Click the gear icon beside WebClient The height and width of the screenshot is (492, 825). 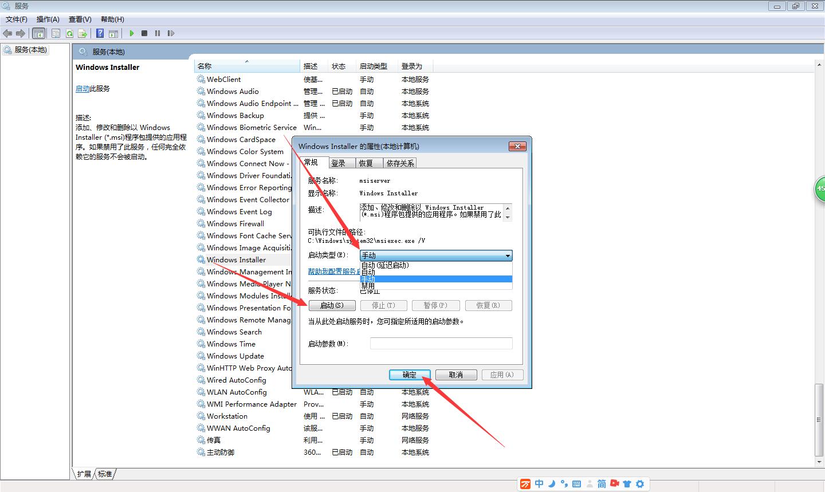coord(201,79)
